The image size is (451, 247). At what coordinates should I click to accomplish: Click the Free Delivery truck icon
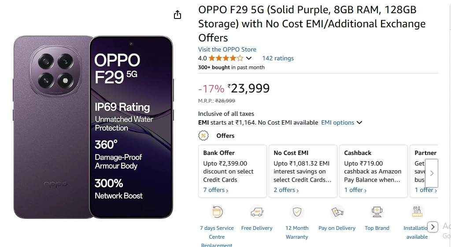tap(257, 212)
